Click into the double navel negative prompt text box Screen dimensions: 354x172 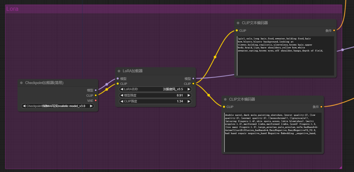click(x=273, y=132)
